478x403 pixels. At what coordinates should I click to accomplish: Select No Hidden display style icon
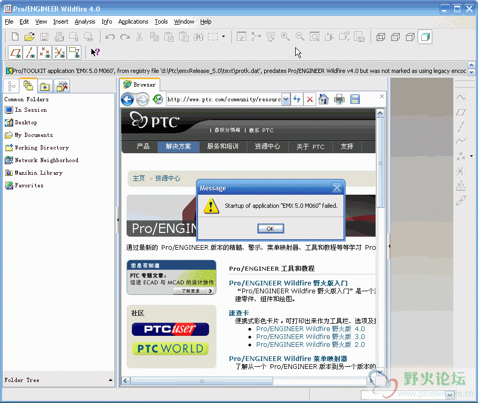pos(410,37)
